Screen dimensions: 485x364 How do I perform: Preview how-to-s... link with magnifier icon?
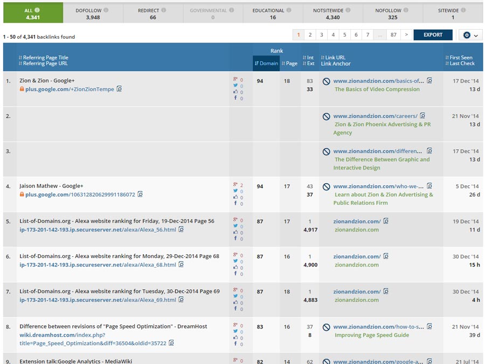point(429,326)
